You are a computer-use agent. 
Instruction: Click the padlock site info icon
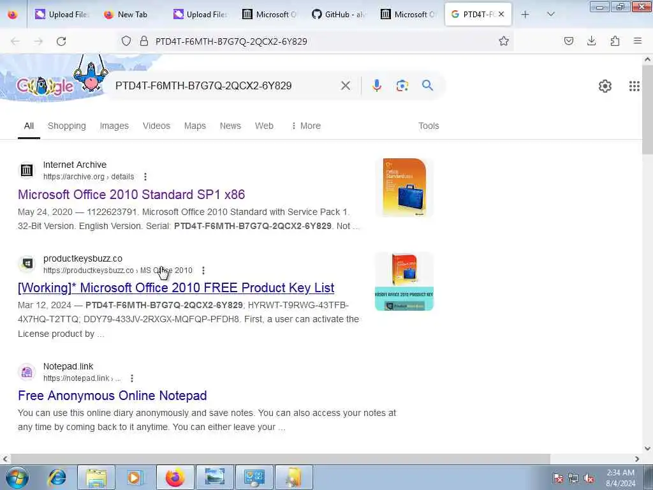click(144, 41)
